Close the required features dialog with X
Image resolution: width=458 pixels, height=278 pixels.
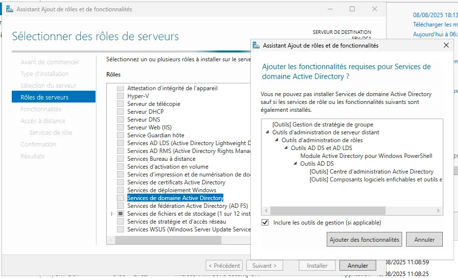446,45
